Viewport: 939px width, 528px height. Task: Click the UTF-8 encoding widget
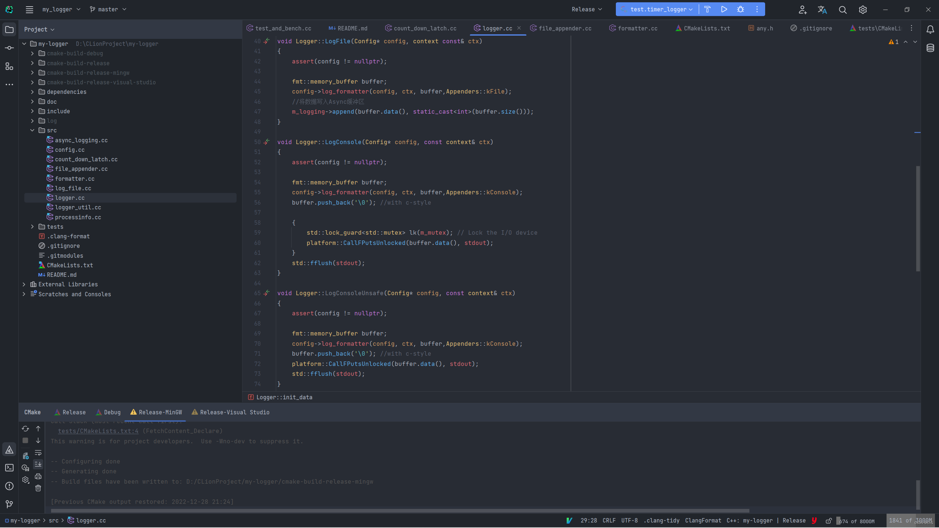pos(629,521)
